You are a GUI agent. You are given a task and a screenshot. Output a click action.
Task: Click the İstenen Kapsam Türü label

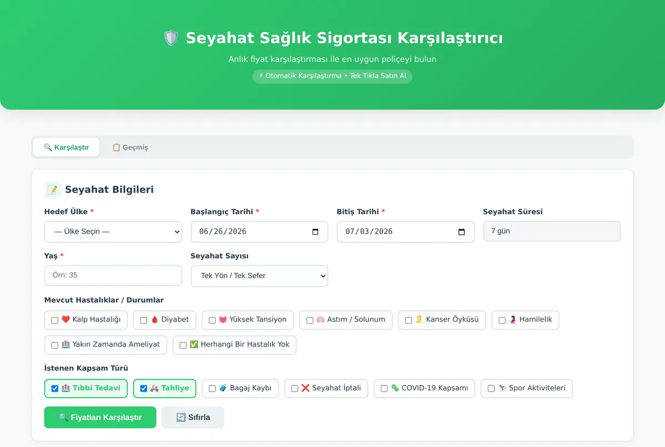click(86, 368)
